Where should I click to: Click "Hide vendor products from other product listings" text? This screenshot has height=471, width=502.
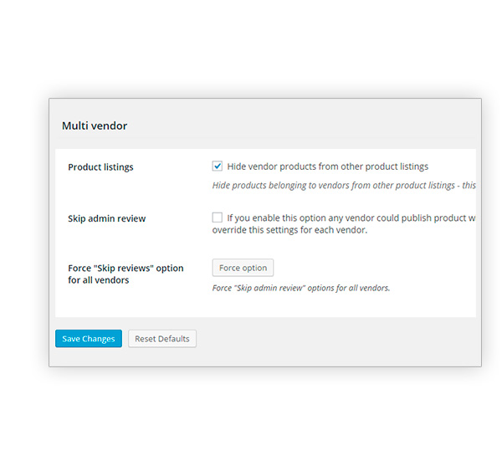coord(327,166)
